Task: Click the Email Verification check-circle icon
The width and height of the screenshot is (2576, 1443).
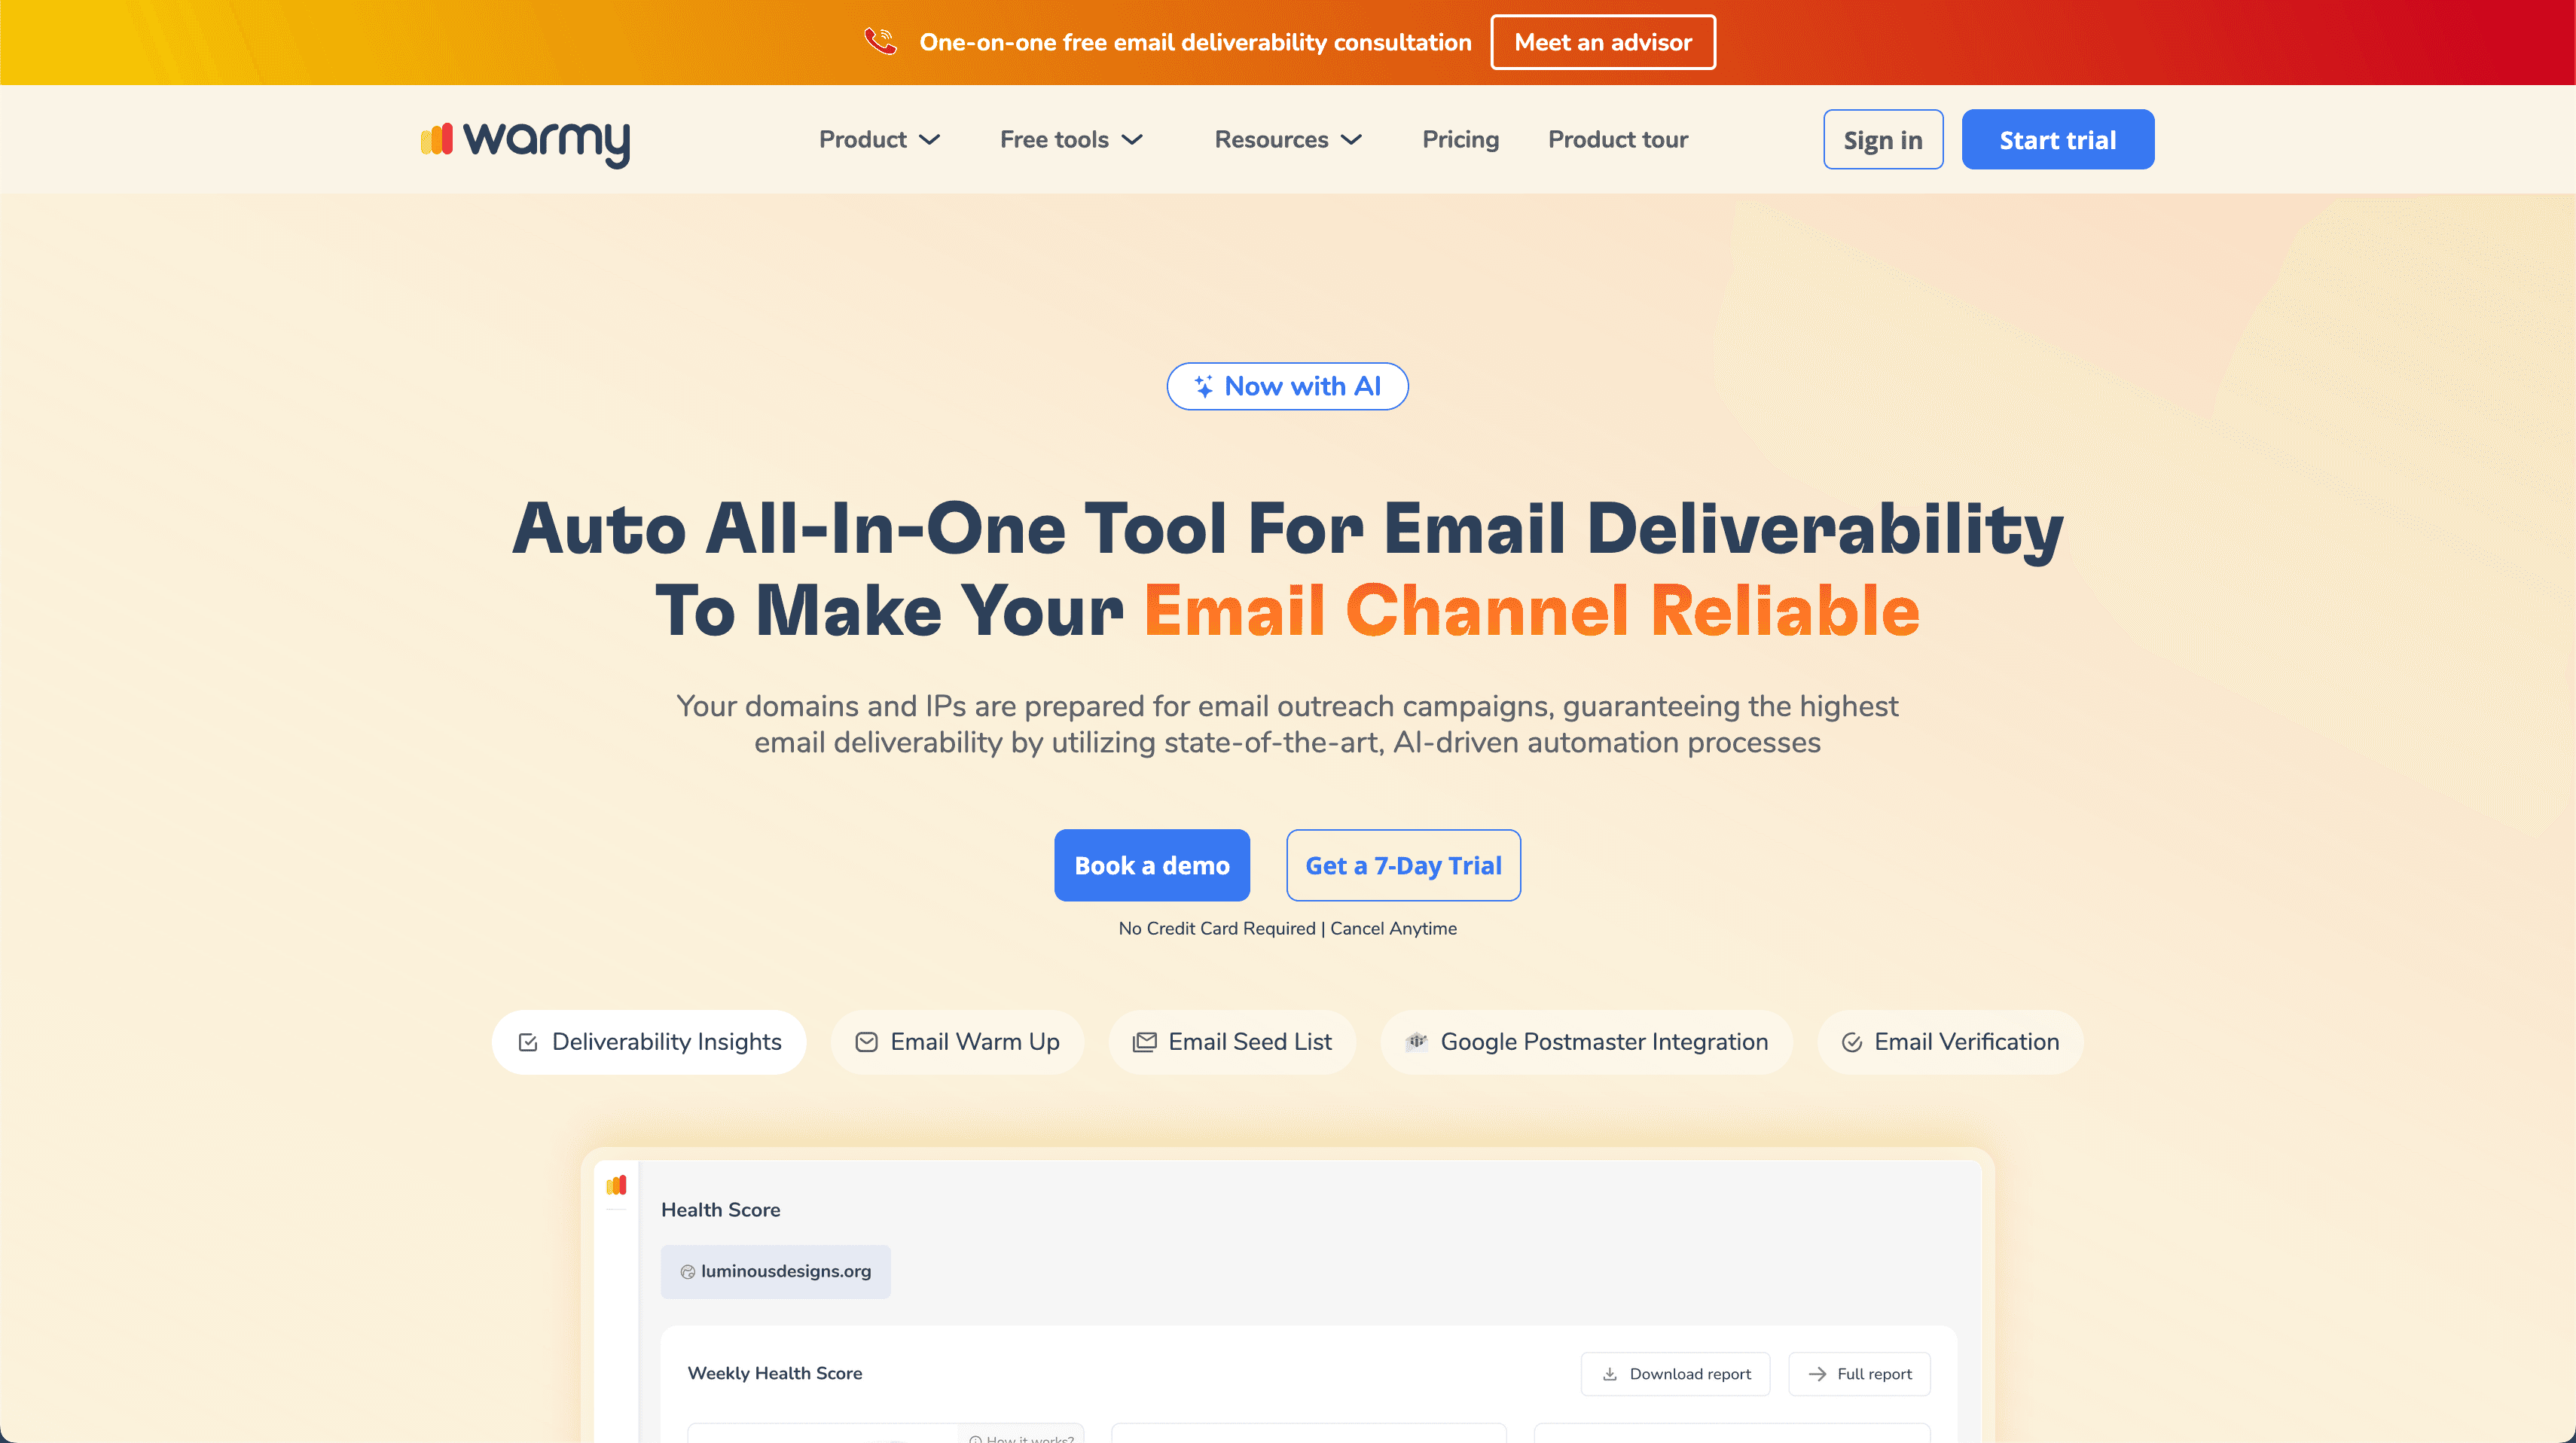Action: (1852, 1042)
